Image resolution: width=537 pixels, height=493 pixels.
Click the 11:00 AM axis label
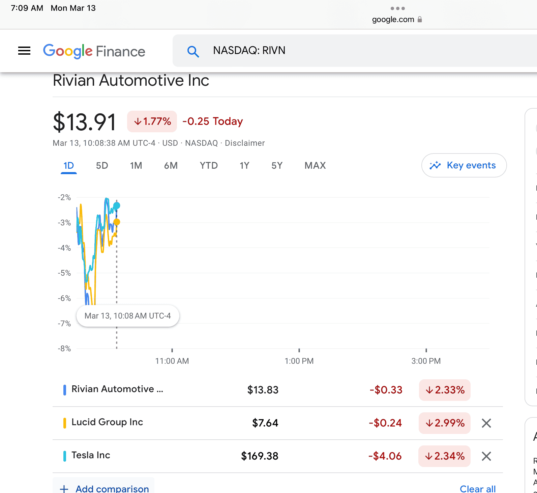(172, 361)
